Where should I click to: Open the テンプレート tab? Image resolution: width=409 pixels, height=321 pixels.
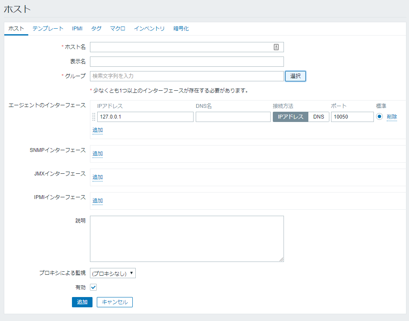(x=48, y=29)
